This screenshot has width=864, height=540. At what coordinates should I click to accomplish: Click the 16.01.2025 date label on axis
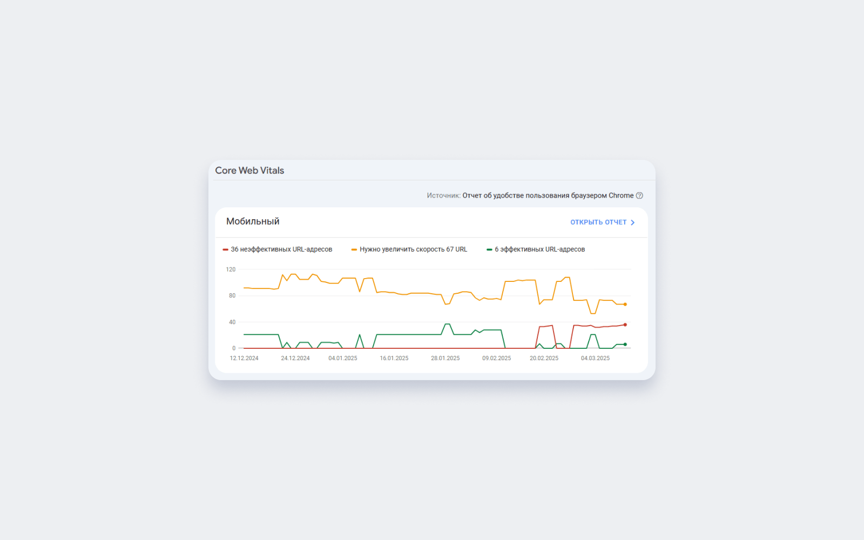(394, 359)
